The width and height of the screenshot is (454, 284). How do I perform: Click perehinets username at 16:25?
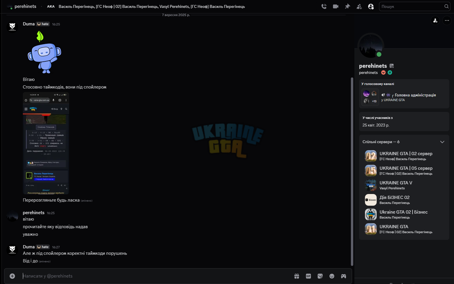(x=34, y=213)
